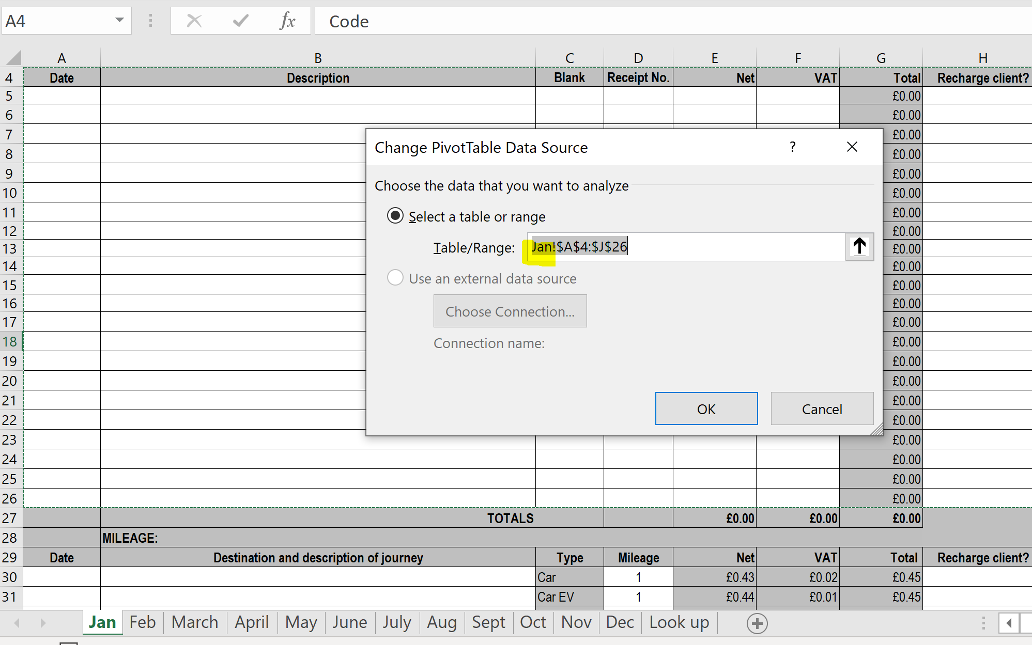The height and width of the screenshot is (645, 1032).
Task: Cancel the Change PivotTable Data Source dialog
Action: tap(822, 409)
